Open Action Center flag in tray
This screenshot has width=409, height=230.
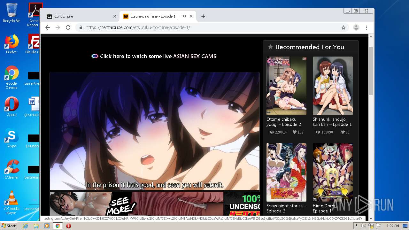379,226
